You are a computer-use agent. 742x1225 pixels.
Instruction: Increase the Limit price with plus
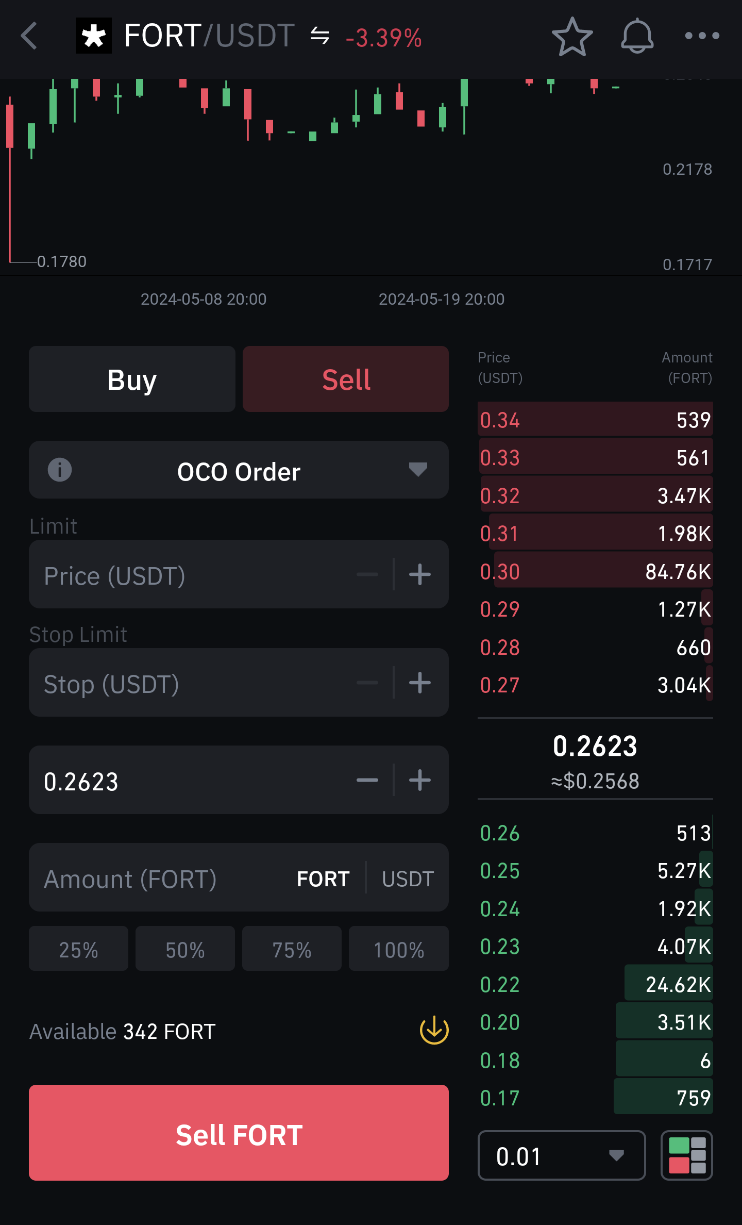(420, 574)
